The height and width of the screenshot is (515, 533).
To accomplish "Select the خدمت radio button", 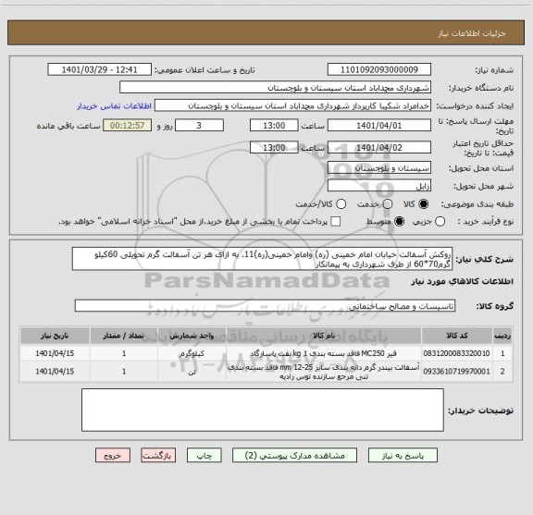I will point(388,204).
